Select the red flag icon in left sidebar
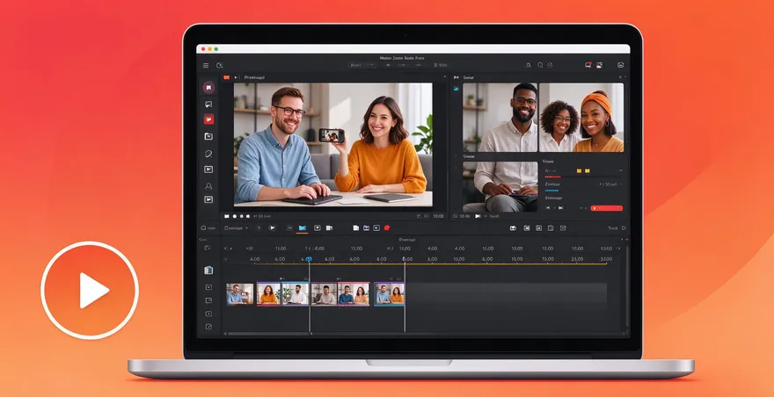 [208, 119]
